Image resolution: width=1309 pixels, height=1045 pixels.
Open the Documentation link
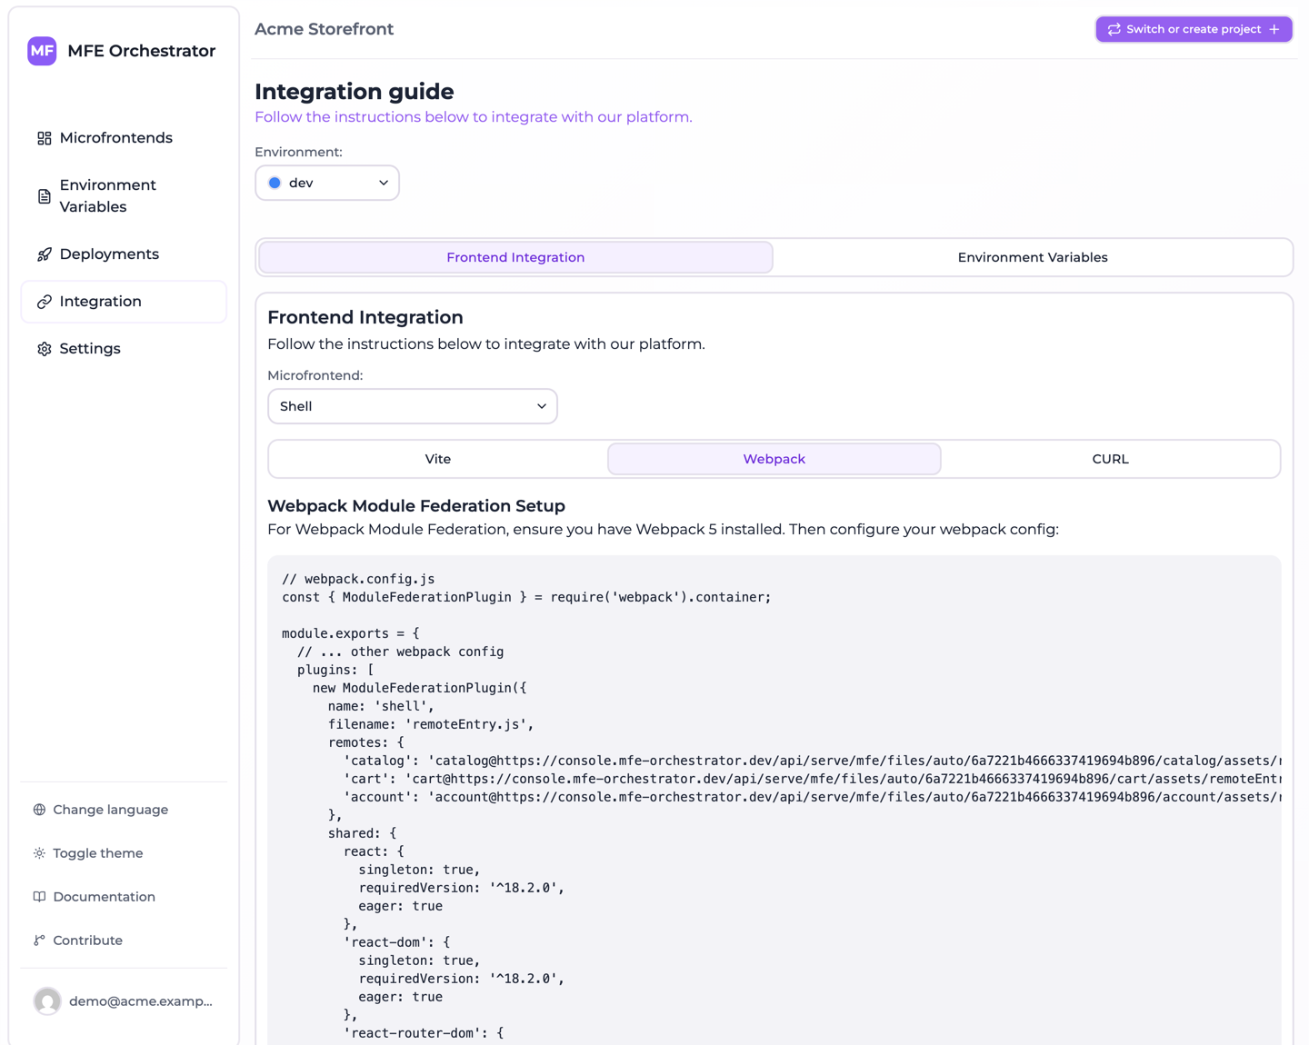click(124, 897)
